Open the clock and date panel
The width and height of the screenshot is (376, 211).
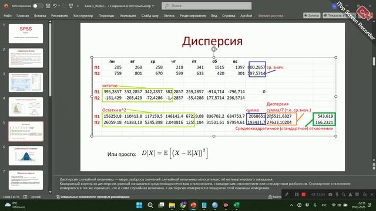tap(358, 205)
